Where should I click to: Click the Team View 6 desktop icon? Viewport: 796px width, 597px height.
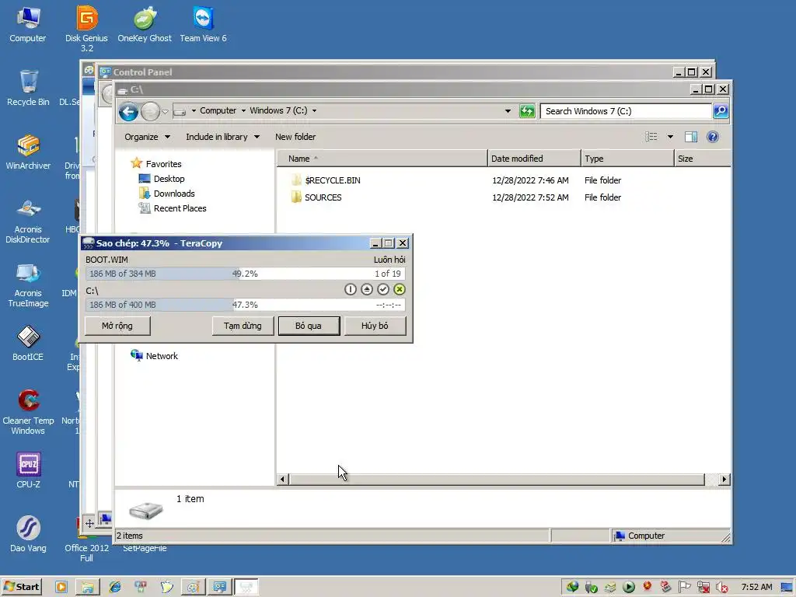203,24
